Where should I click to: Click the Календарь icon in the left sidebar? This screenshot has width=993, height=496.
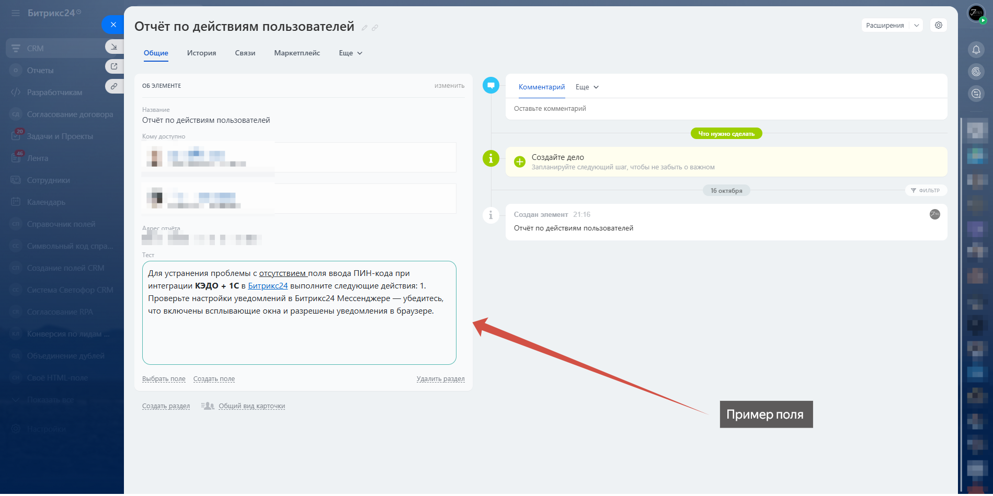point(16,202)
